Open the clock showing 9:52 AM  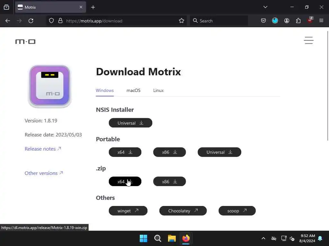point(307,238)
